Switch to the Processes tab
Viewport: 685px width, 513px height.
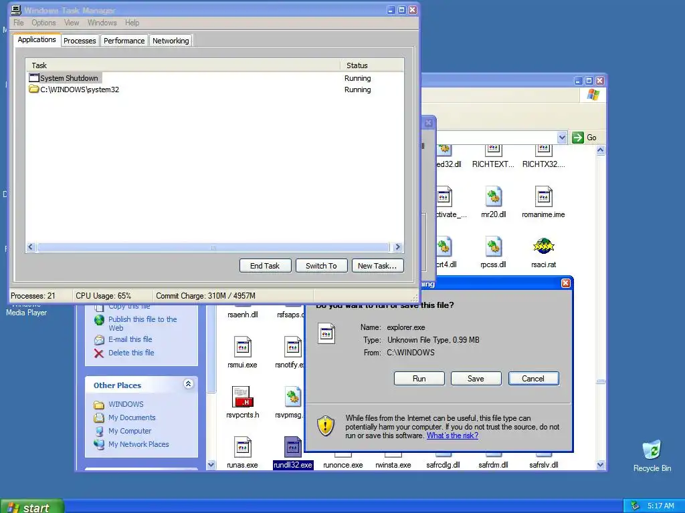tap(80, 41)
